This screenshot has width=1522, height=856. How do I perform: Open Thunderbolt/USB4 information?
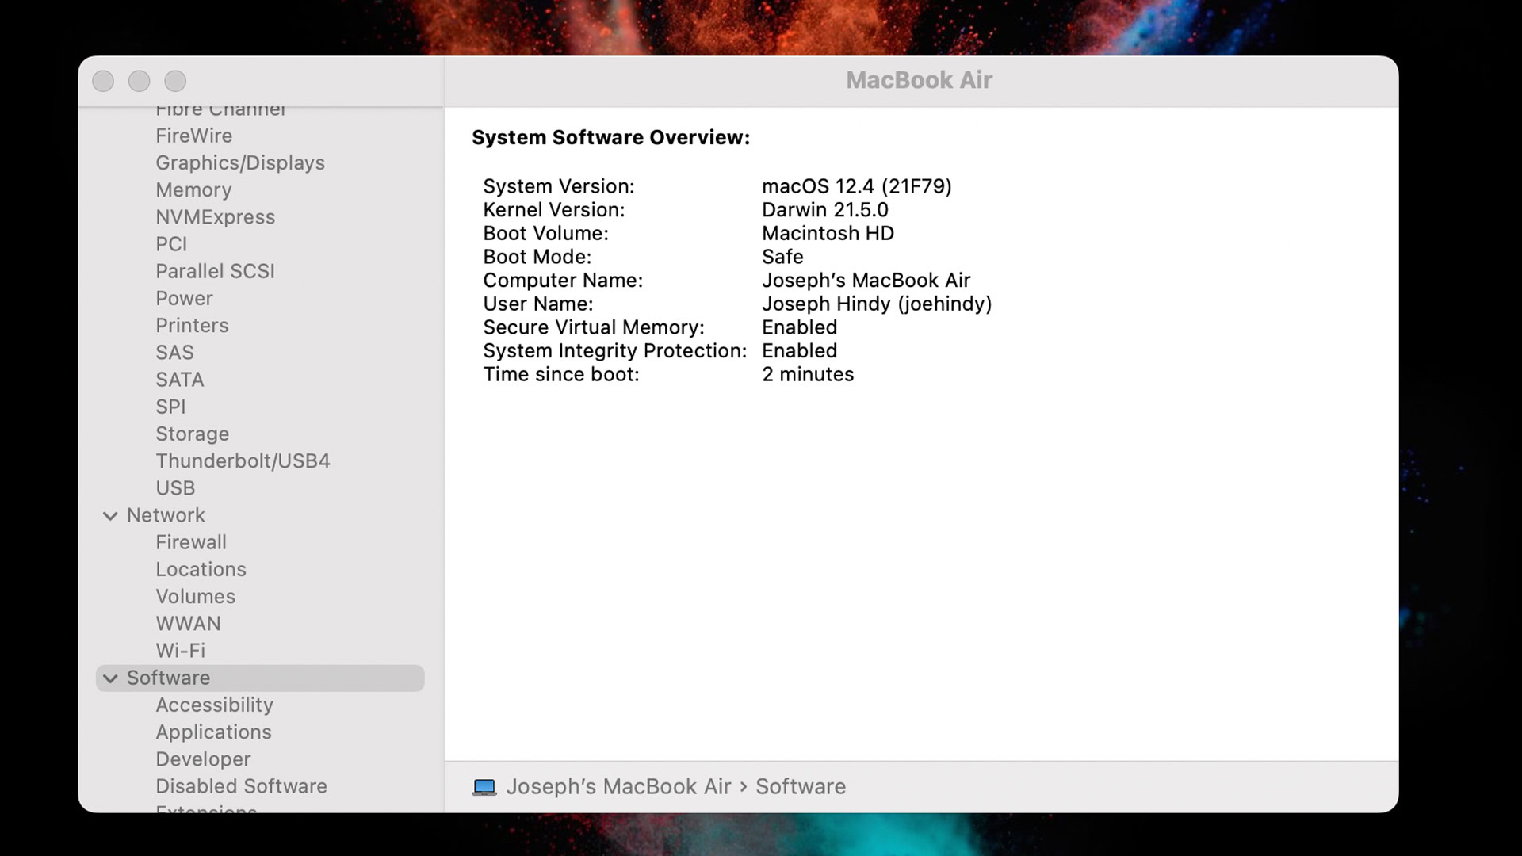coord(243,461)
